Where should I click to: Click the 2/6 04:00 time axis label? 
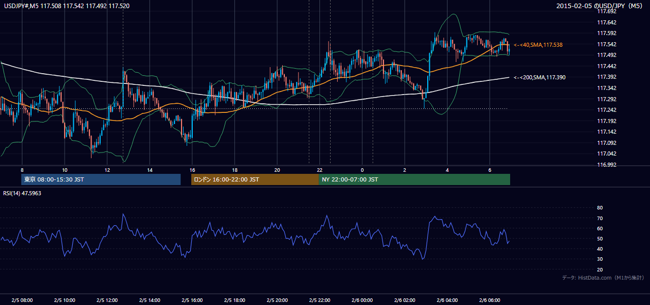click(447, 300)
